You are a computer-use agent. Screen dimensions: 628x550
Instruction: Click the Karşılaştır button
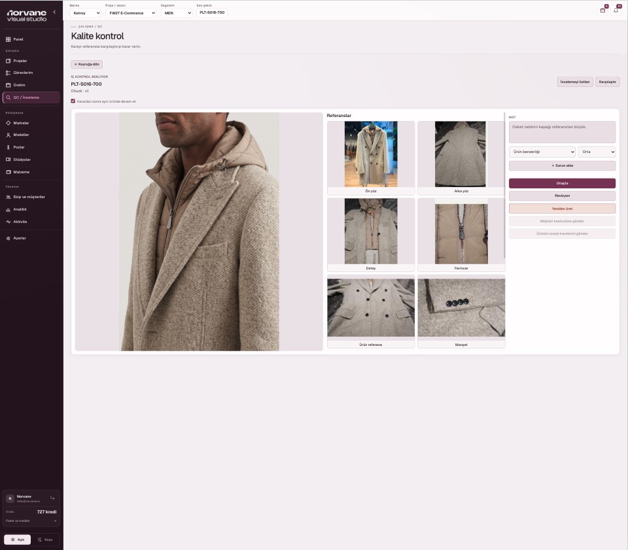608,82
